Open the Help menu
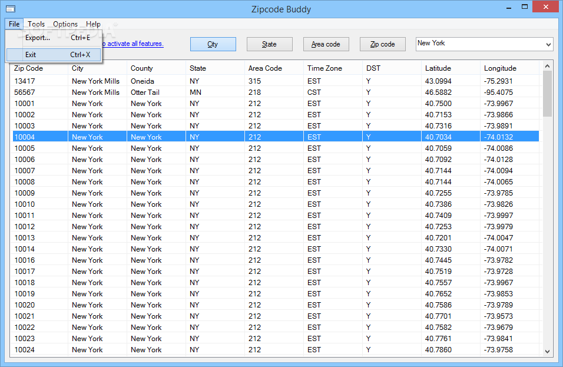563x367 pixels. point(93,24)
